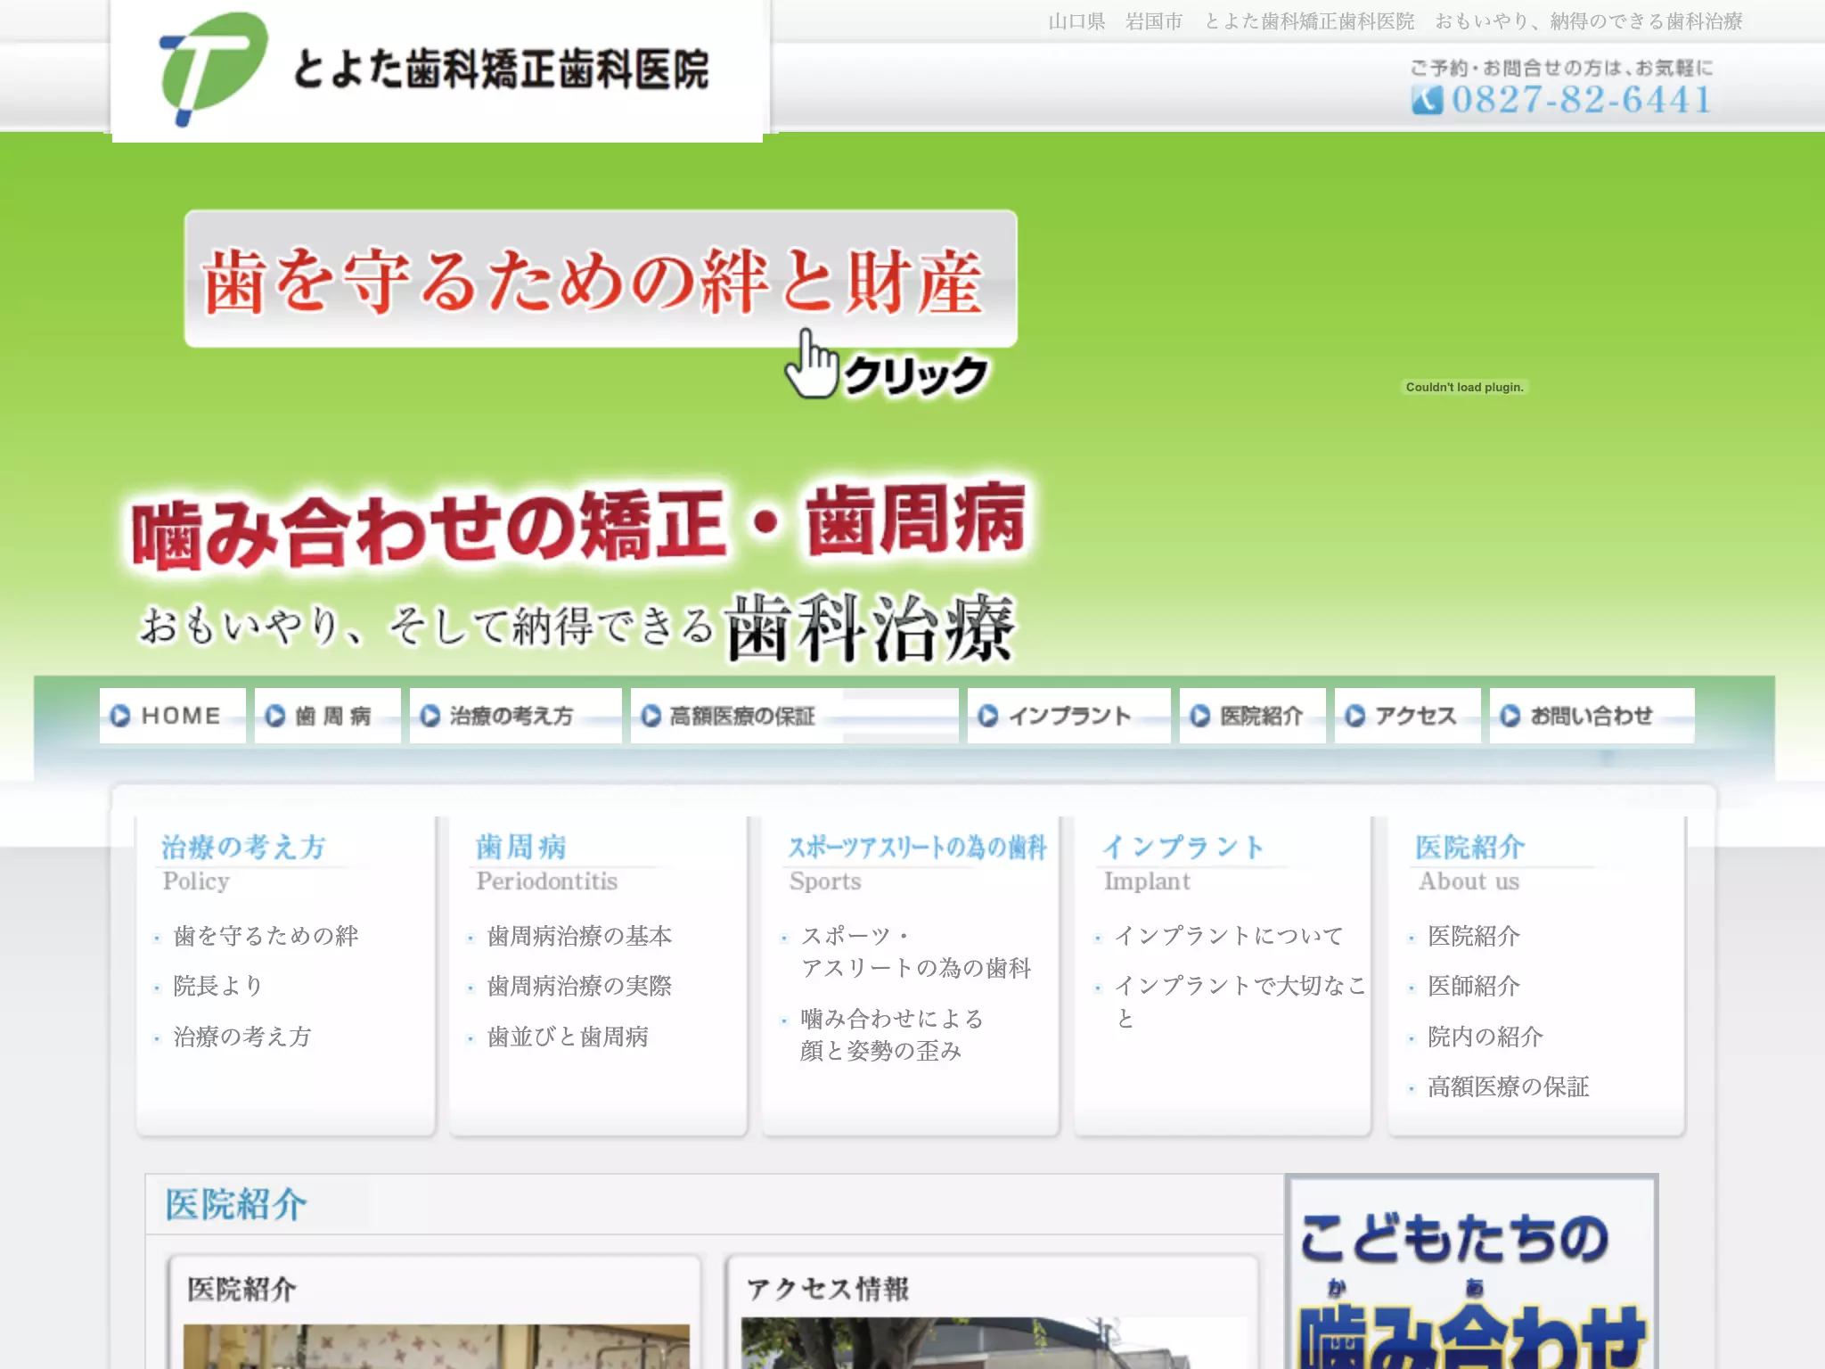
Task: Open the インプラント navigation tab
Action: tap(1069, 716)
